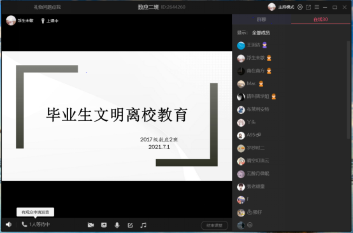Open the hamburger menu in title bar
This screenshot has width=353, height=233.
coord(317,7)
